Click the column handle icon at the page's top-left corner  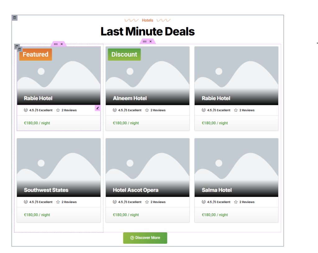[15, 18]
